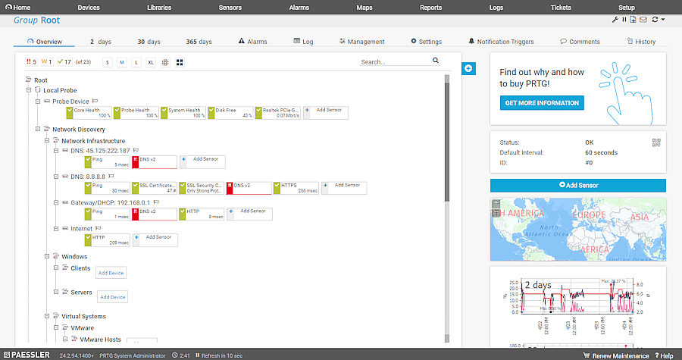682x360 pixels.
Task: Collapse the Gateway/DHCP device node
Action: (x=56, y=202)
